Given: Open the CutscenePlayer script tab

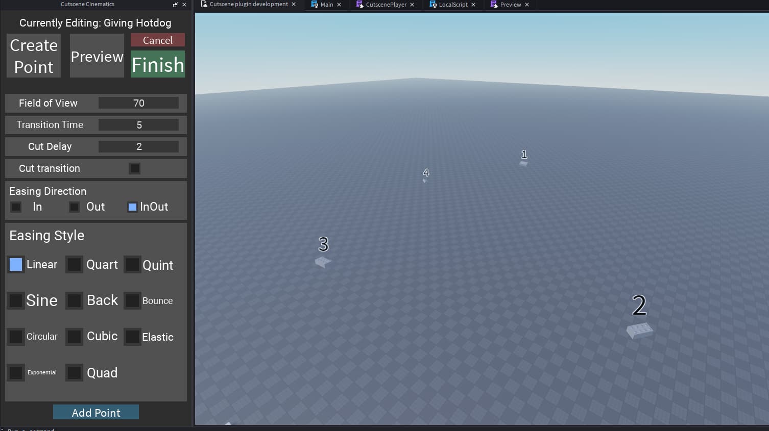Looking at the screenshot, I should pos(386,5).
